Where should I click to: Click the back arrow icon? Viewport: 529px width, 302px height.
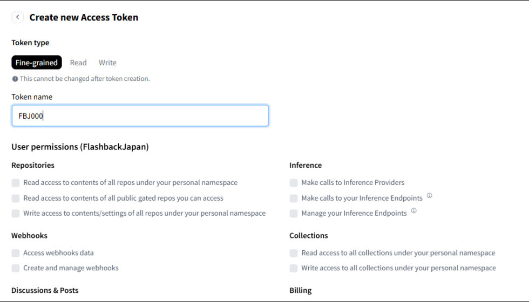point(18,17)
